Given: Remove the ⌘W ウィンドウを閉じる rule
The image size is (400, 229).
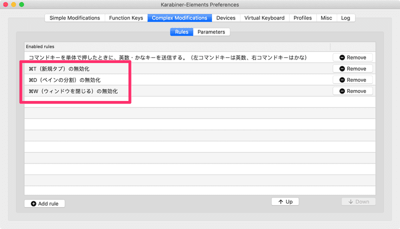Looking at the screenshot, I should point(352,91).
